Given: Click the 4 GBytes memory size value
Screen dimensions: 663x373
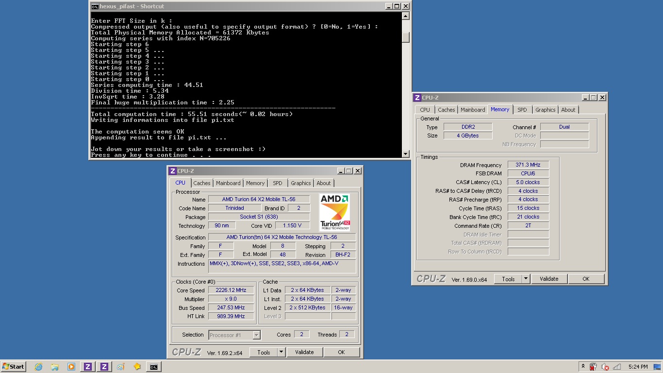Looking at the screenshot, I should click(468, 136).
